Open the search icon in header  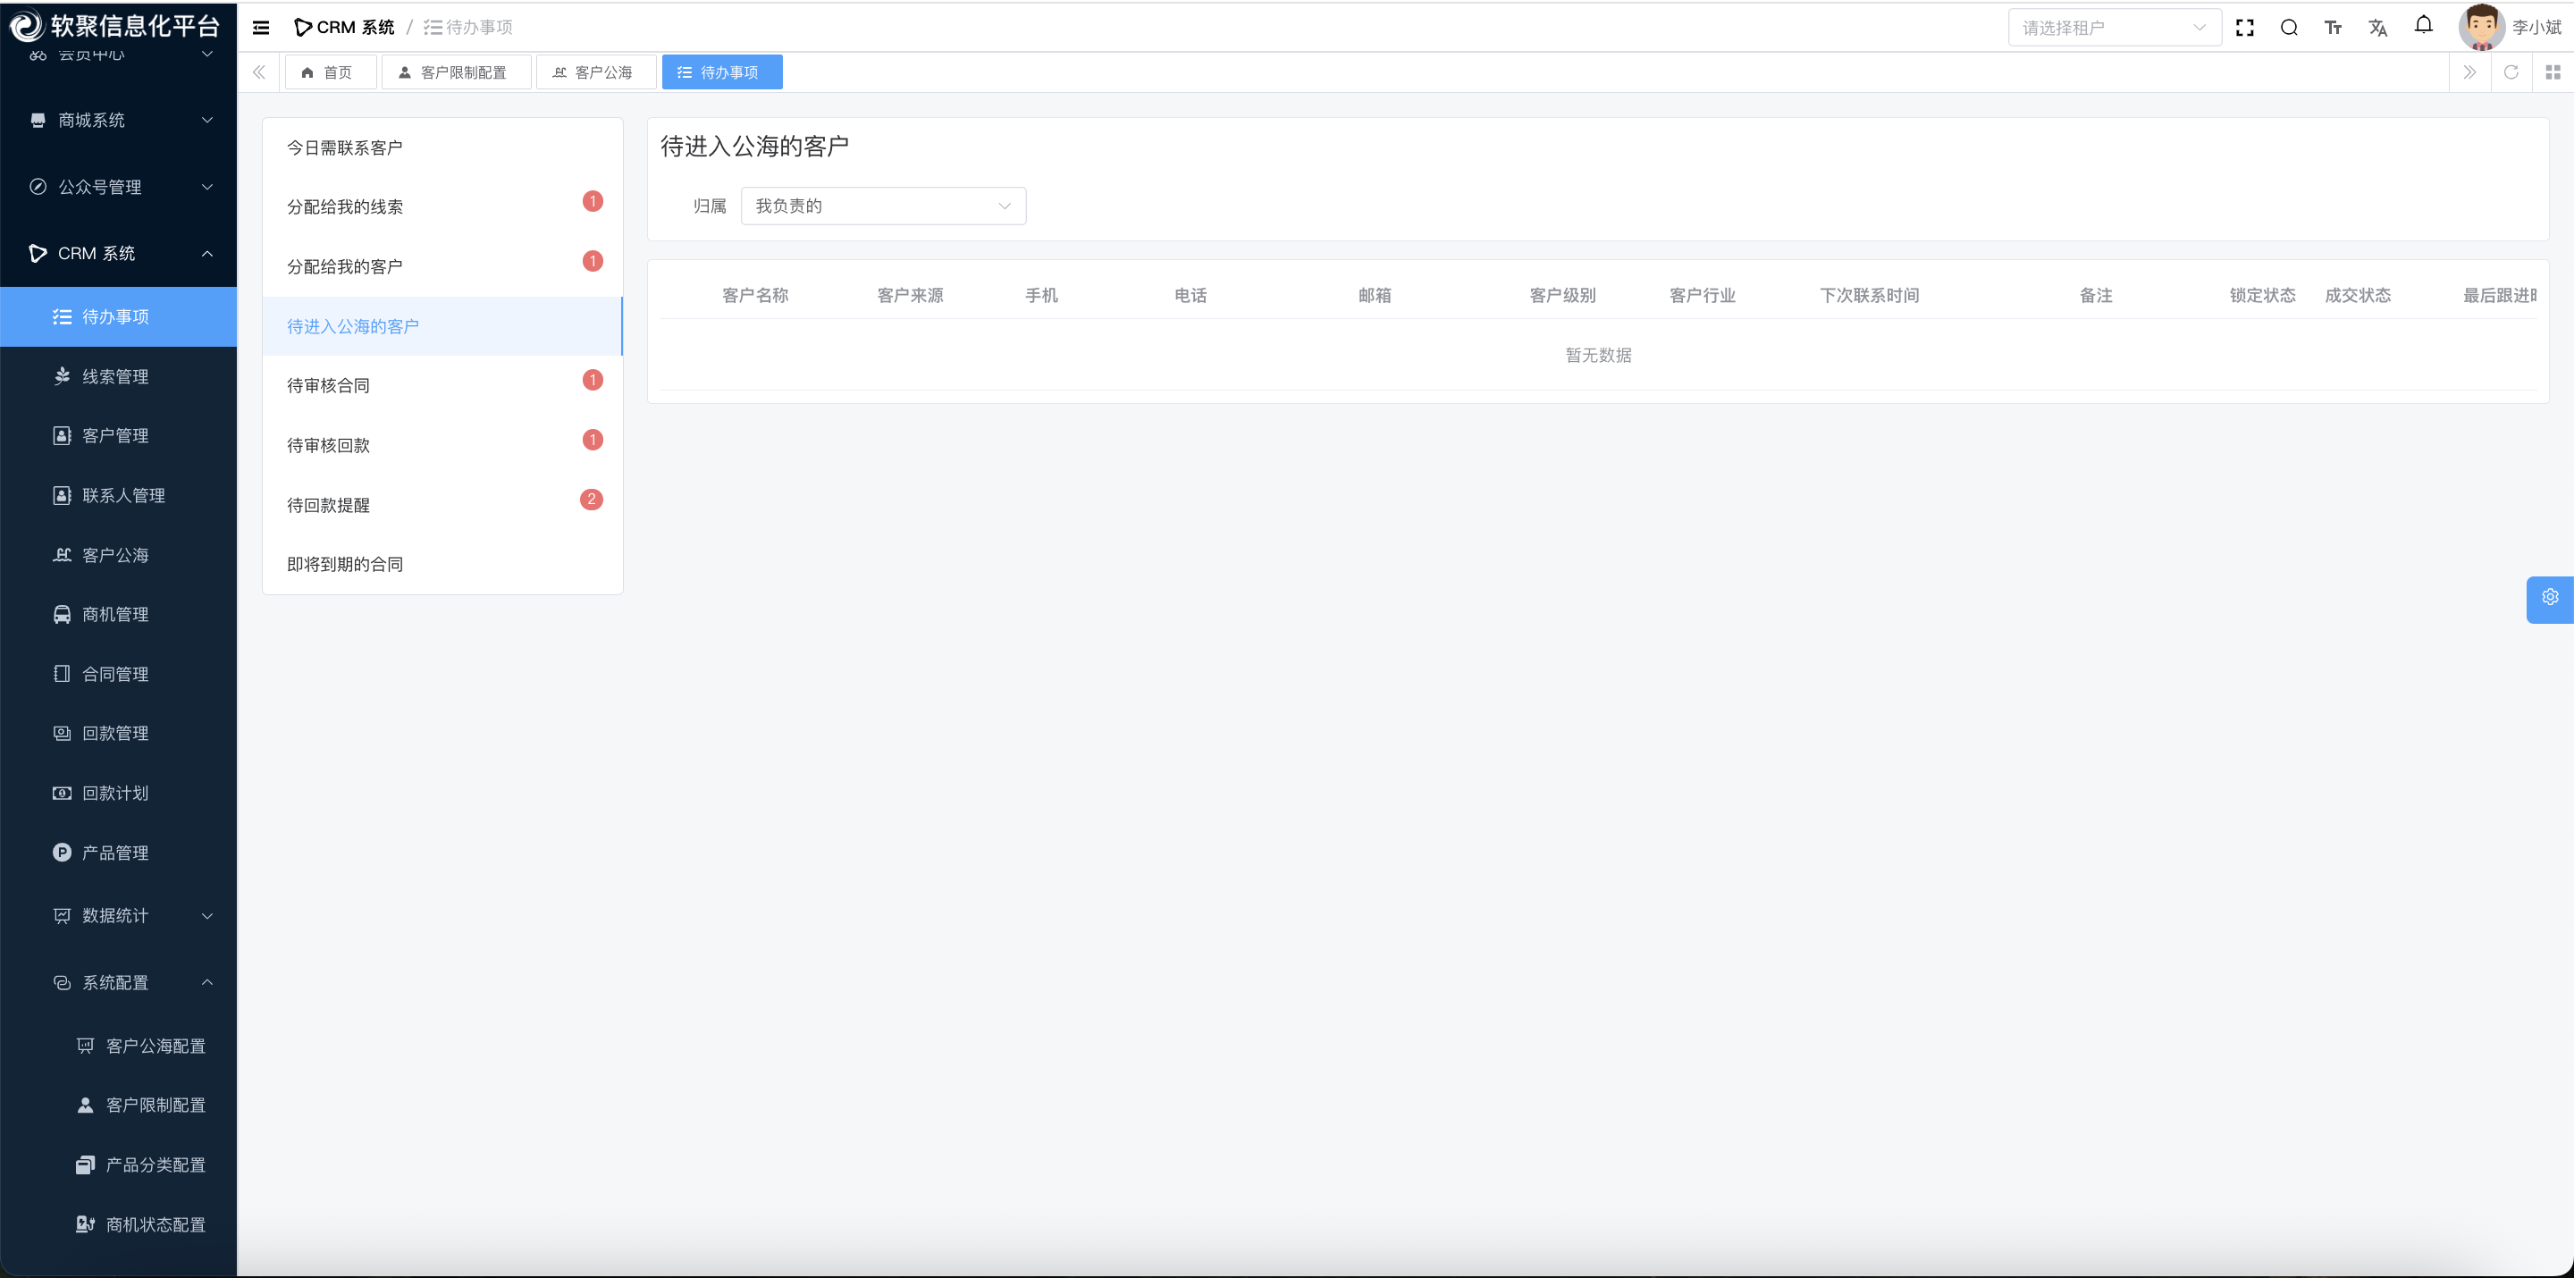(x=2289, y=28)
